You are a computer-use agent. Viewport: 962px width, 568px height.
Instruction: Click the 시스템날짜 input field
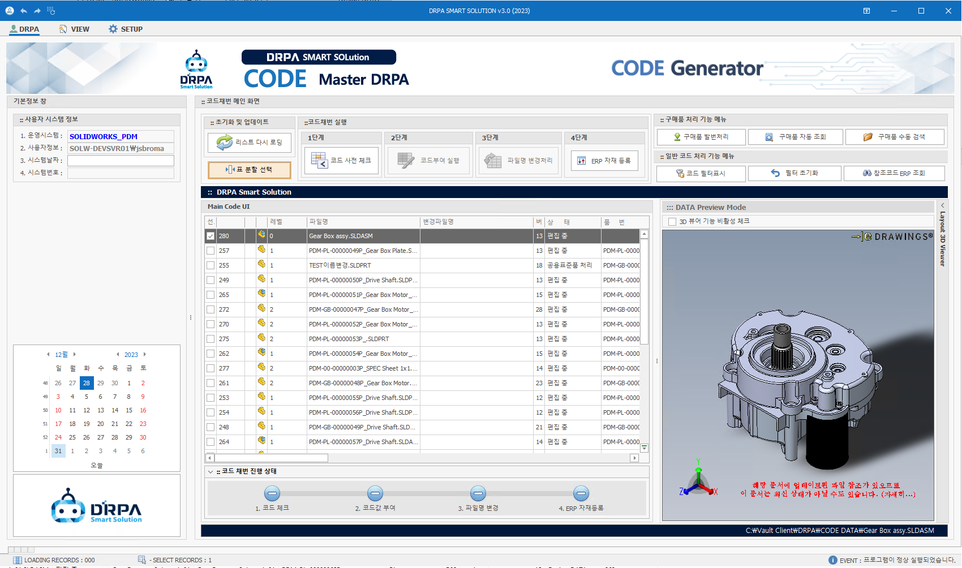[121, 161]
